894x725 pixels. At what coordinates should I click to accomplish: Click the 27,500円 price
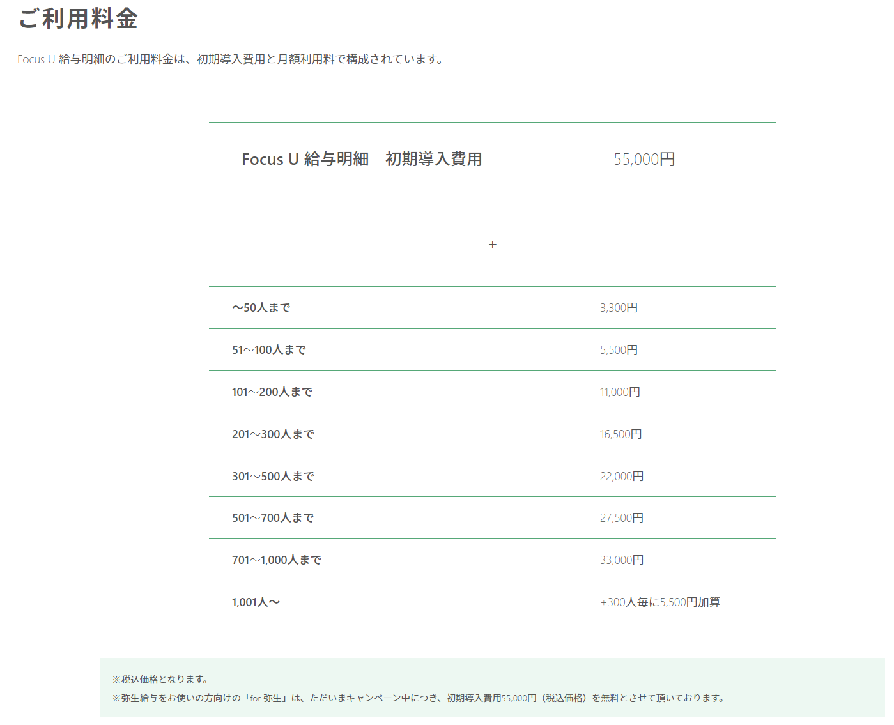click(x=622, y=518)
